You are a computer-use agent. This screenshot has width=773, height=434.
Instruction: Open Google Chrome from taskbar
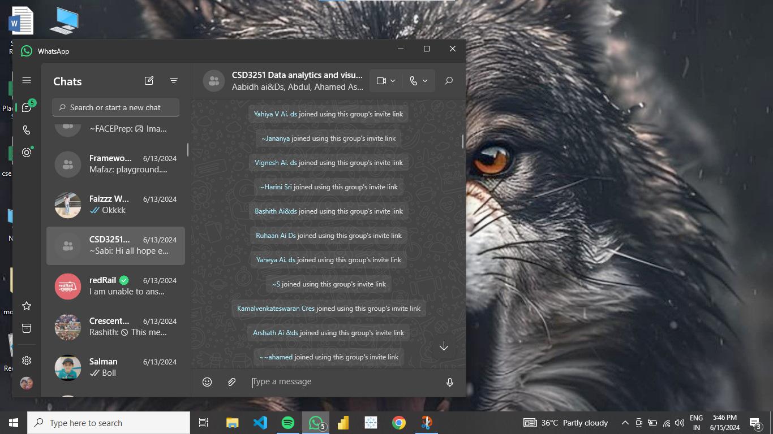pos(399,423)
